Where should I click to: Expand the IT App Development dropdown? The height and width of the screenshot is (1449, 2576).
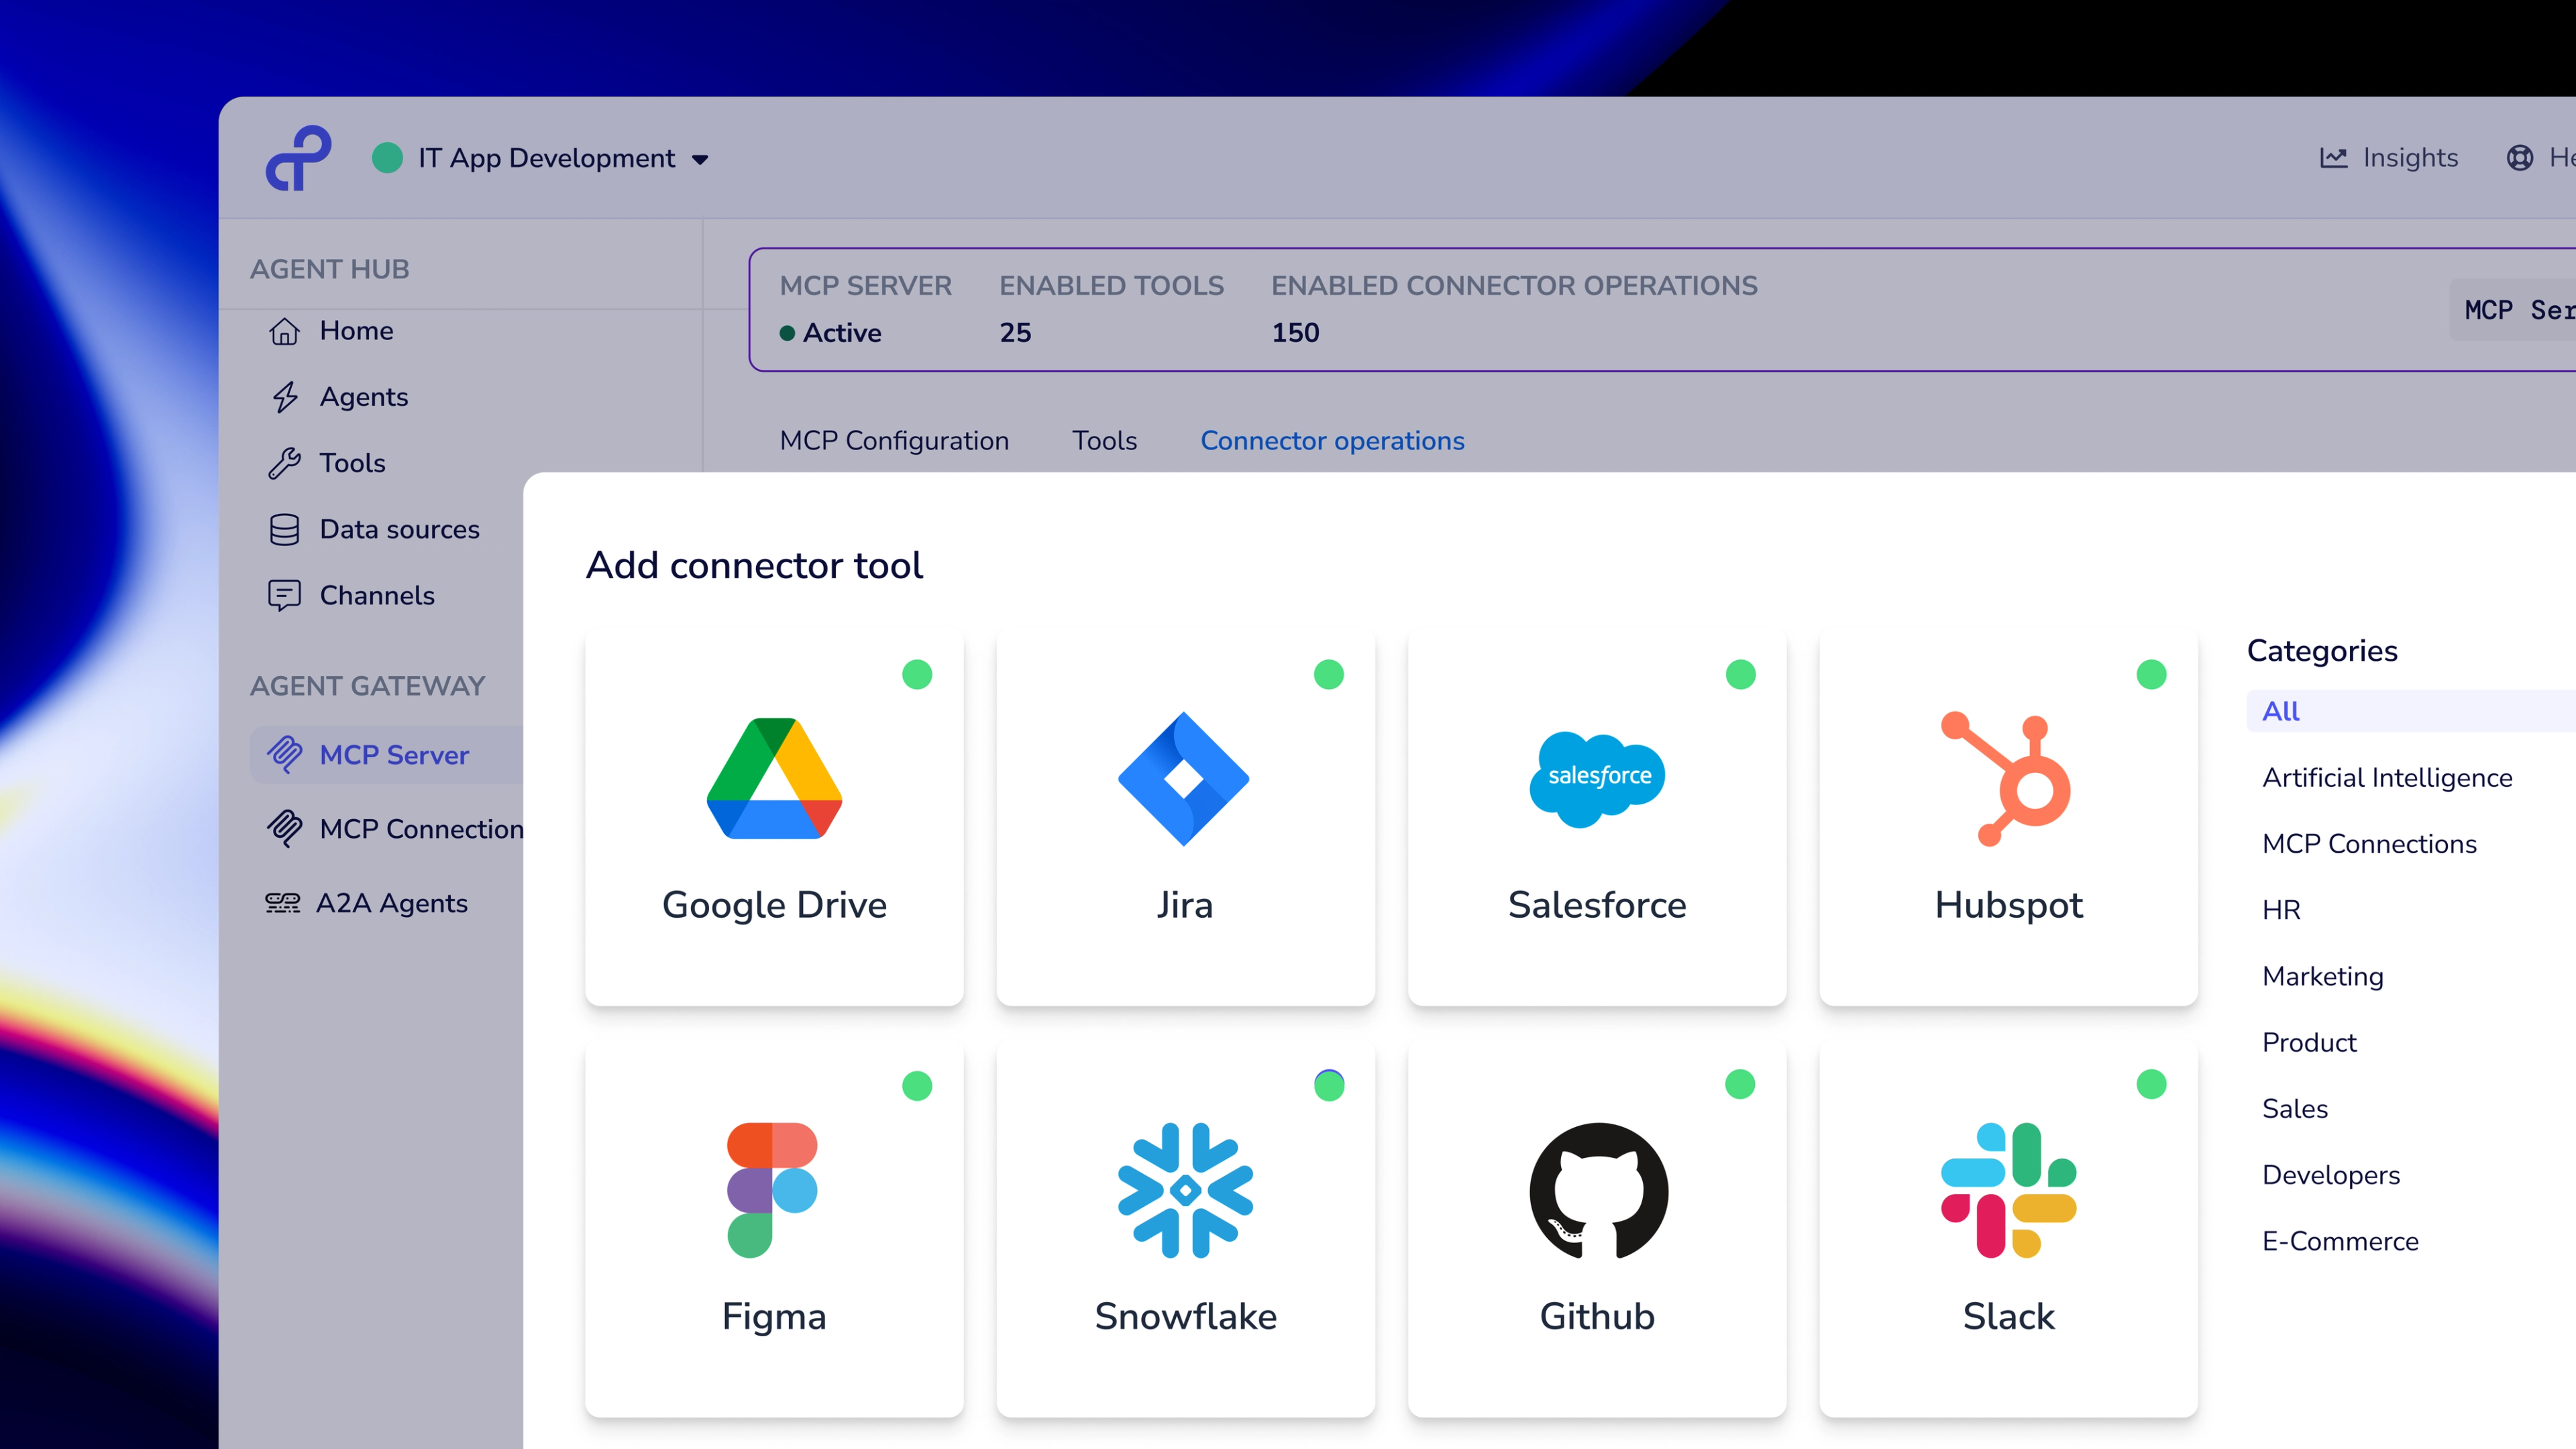pos(700,160)
